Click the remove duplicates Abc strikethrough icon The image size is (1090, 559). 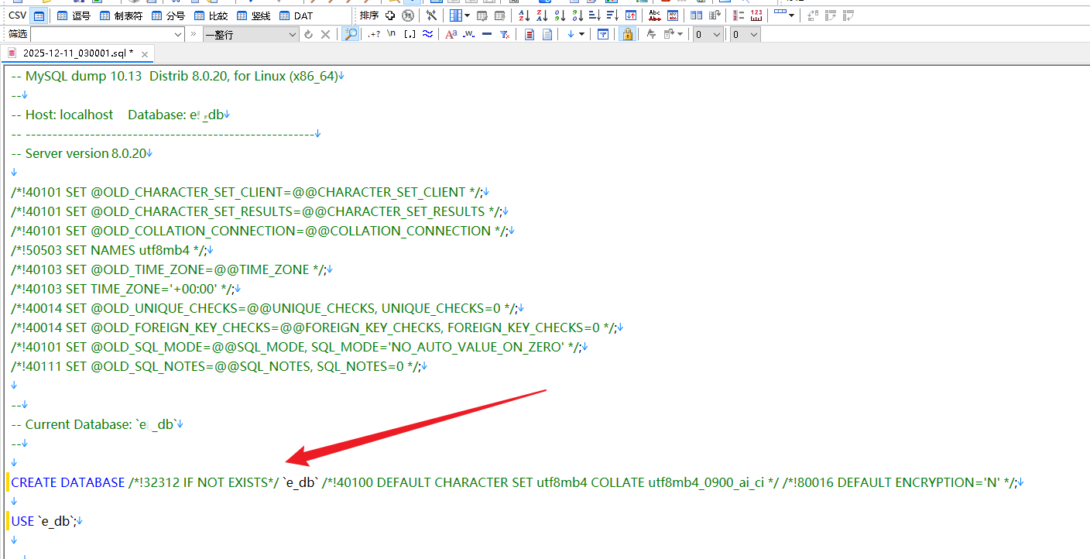point(654,15)
